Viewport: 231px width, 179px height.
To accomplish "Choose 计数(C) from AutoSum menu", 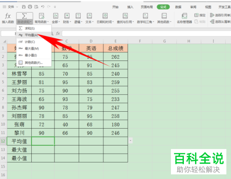I will point(34,42).
